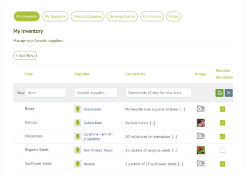
Task: Add image via camera icon for Sunflower Seeds
Action: click(x=201, y=163)
